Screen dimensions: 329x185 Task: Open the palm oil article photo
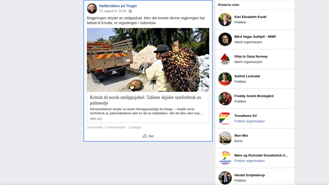tap(148, 60)
